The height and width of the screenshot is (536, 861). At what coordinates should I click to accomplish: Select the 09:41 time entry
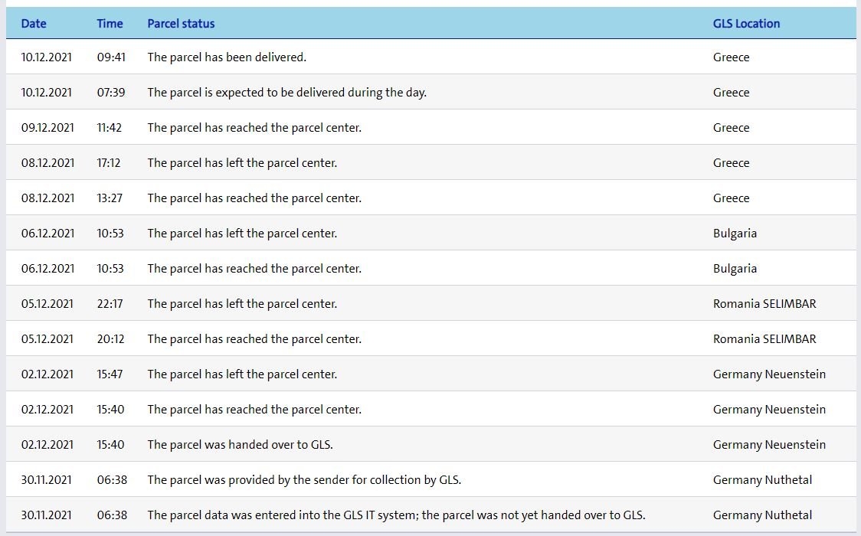point(112,57)
